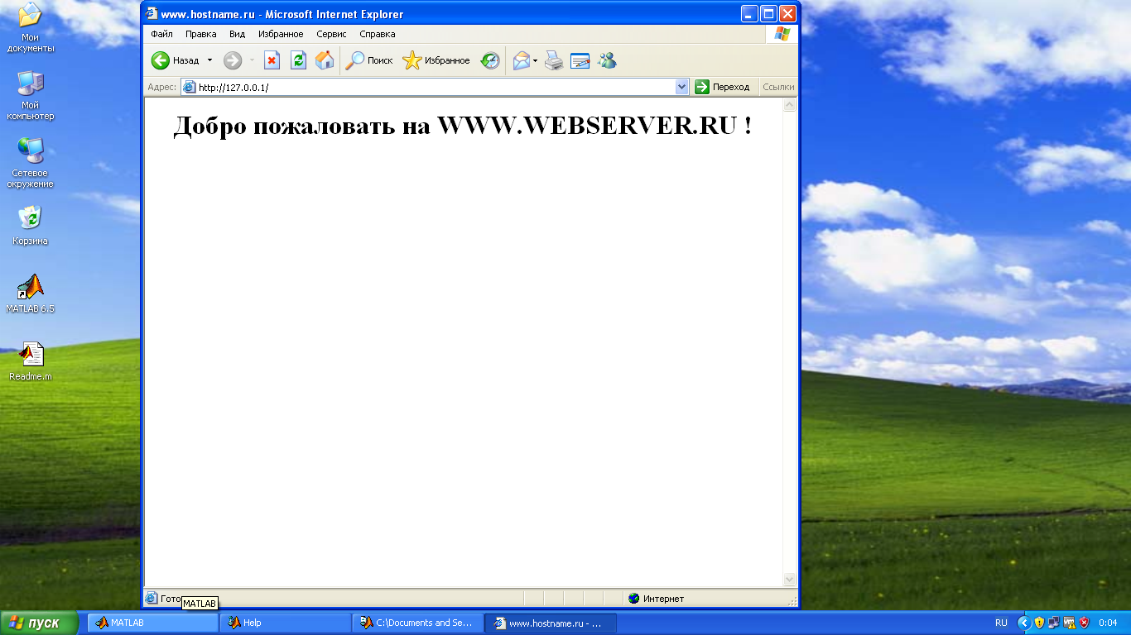Select Readme.m desktop file icon

click(x=31, y=361)
